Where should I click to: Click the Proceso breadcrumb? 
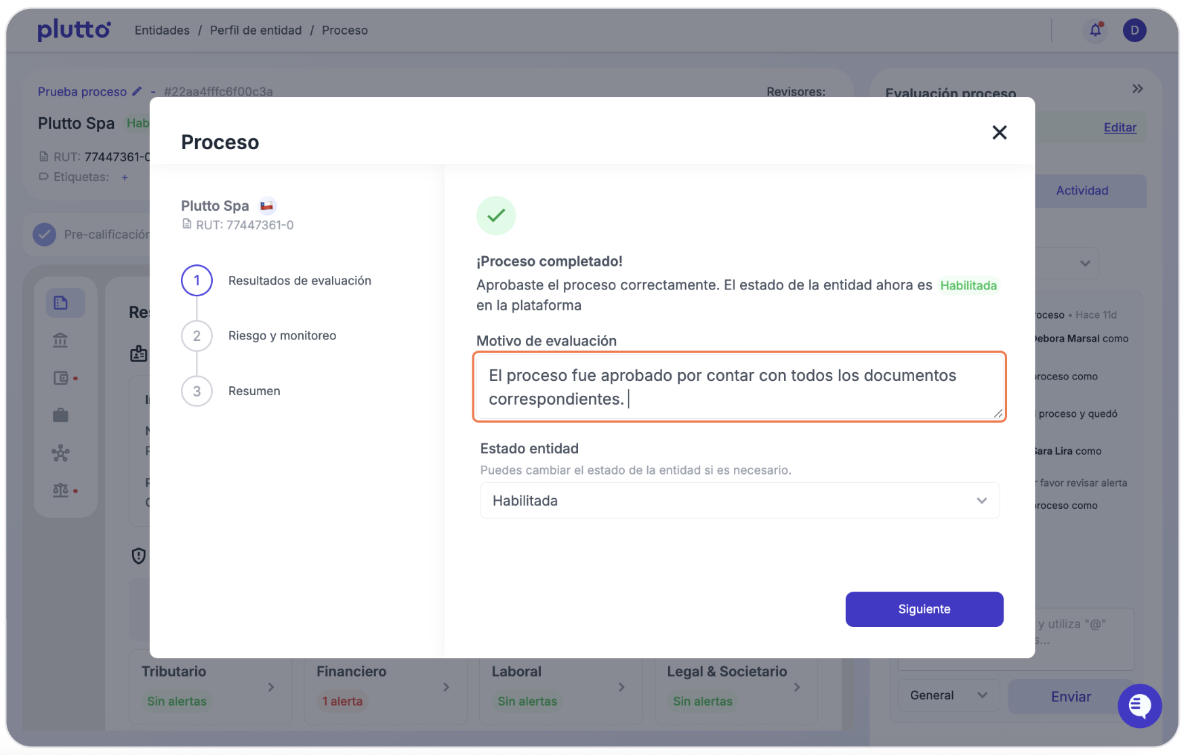click(x=345, y=30)
